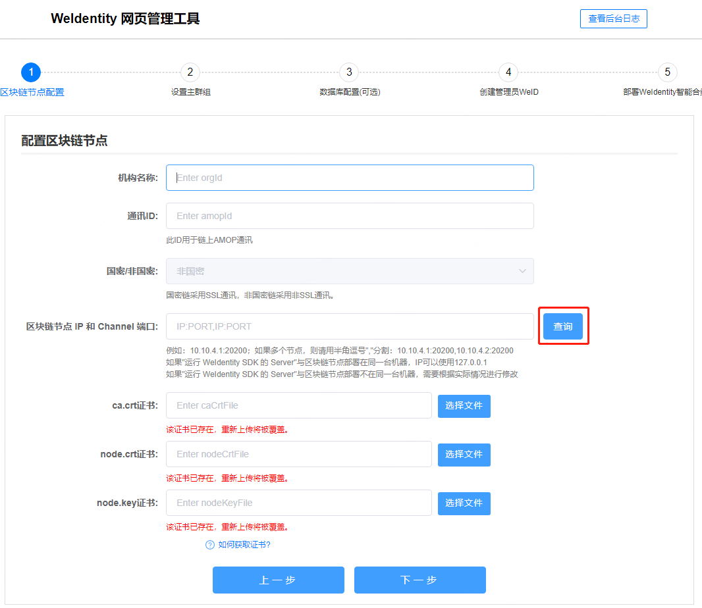Focus the node.crt certificate file field
This screenshot has height=608, width=702.
298,454
